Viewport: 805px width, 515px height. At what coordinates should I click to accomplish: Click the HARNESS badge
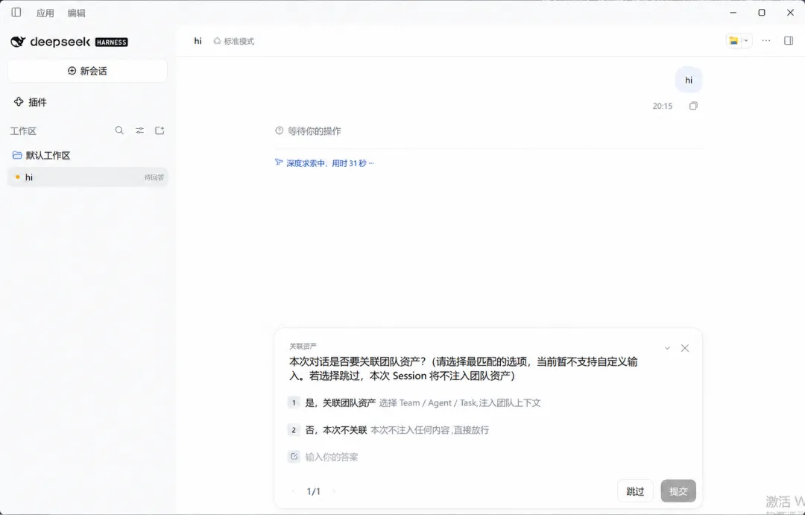111,42
